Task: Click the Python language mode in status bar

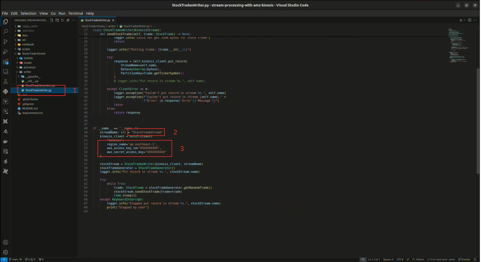Action: point(420,259)
